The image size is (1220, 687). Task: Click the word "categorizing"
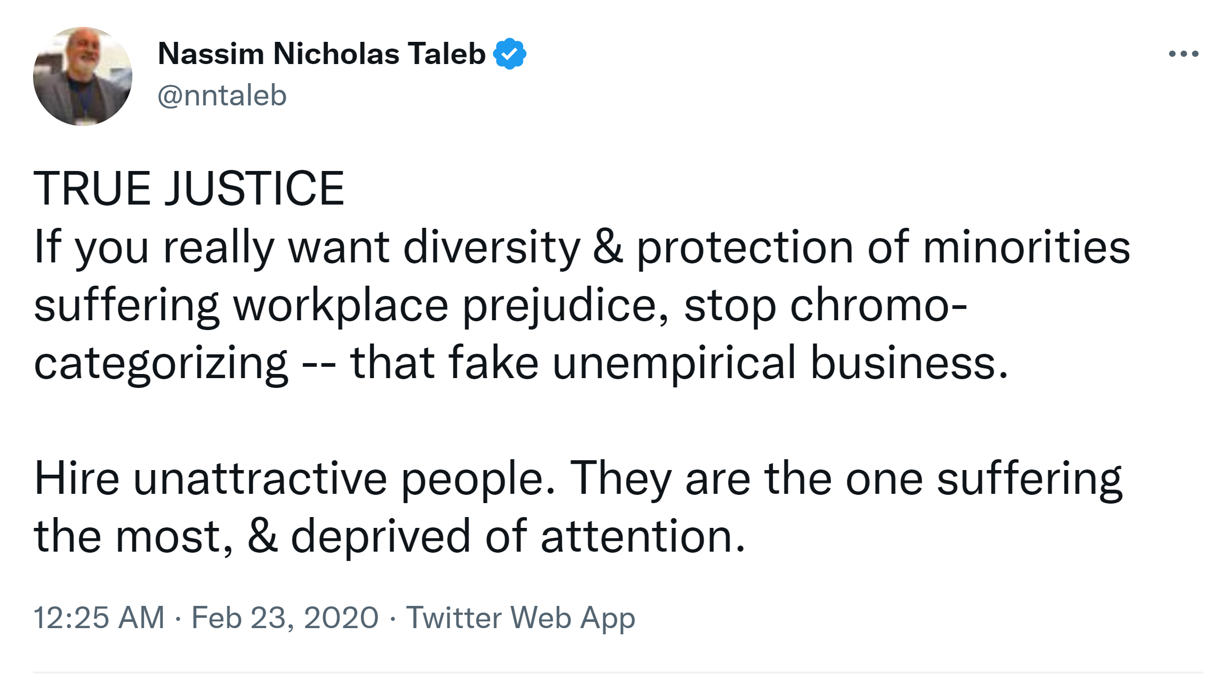[160, 364]
